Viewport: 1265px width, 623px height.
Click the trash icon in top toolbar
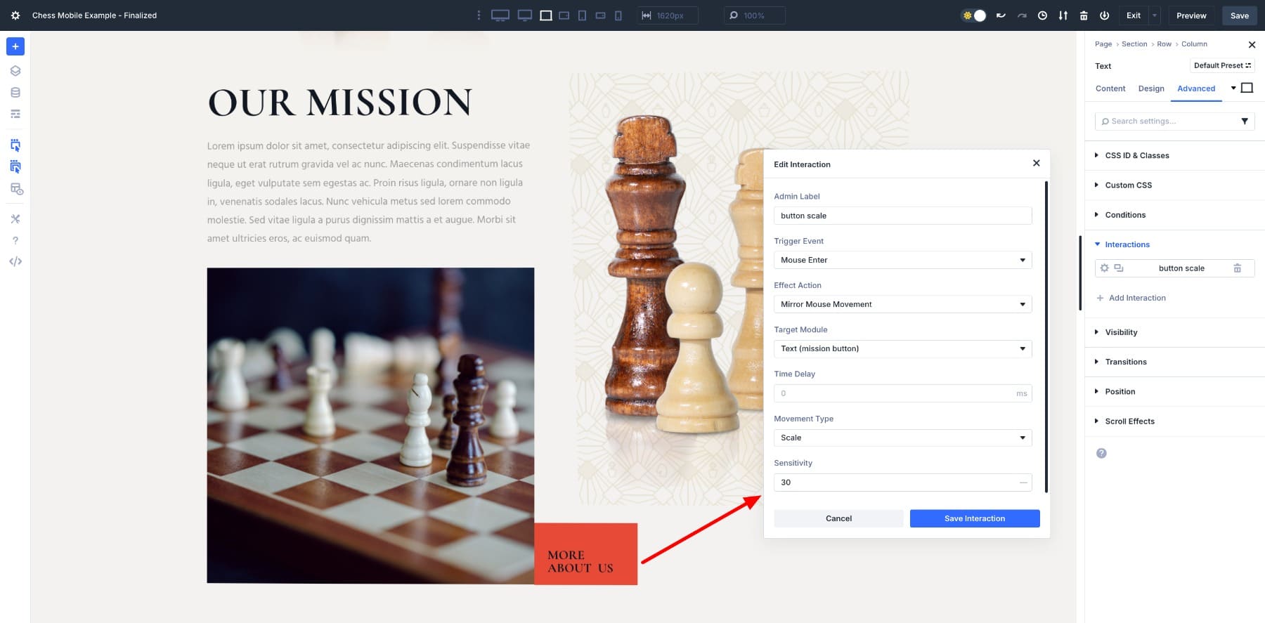click(x=1084, y=15)
